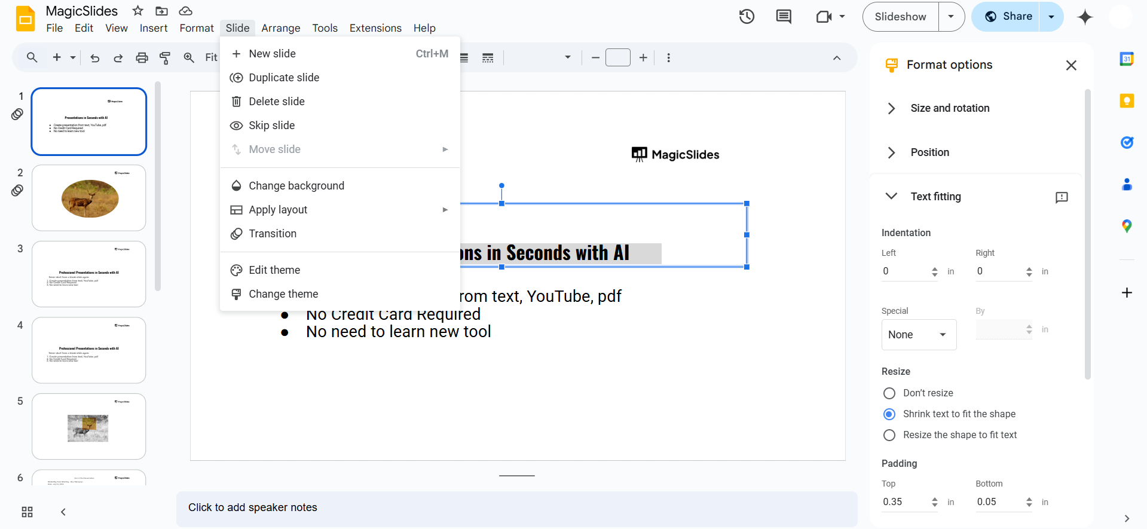The height and width of the screenshot is (529, 1147).
Task: Open the Gemini sparkle assistant
Action: (x=1085, y=17)
